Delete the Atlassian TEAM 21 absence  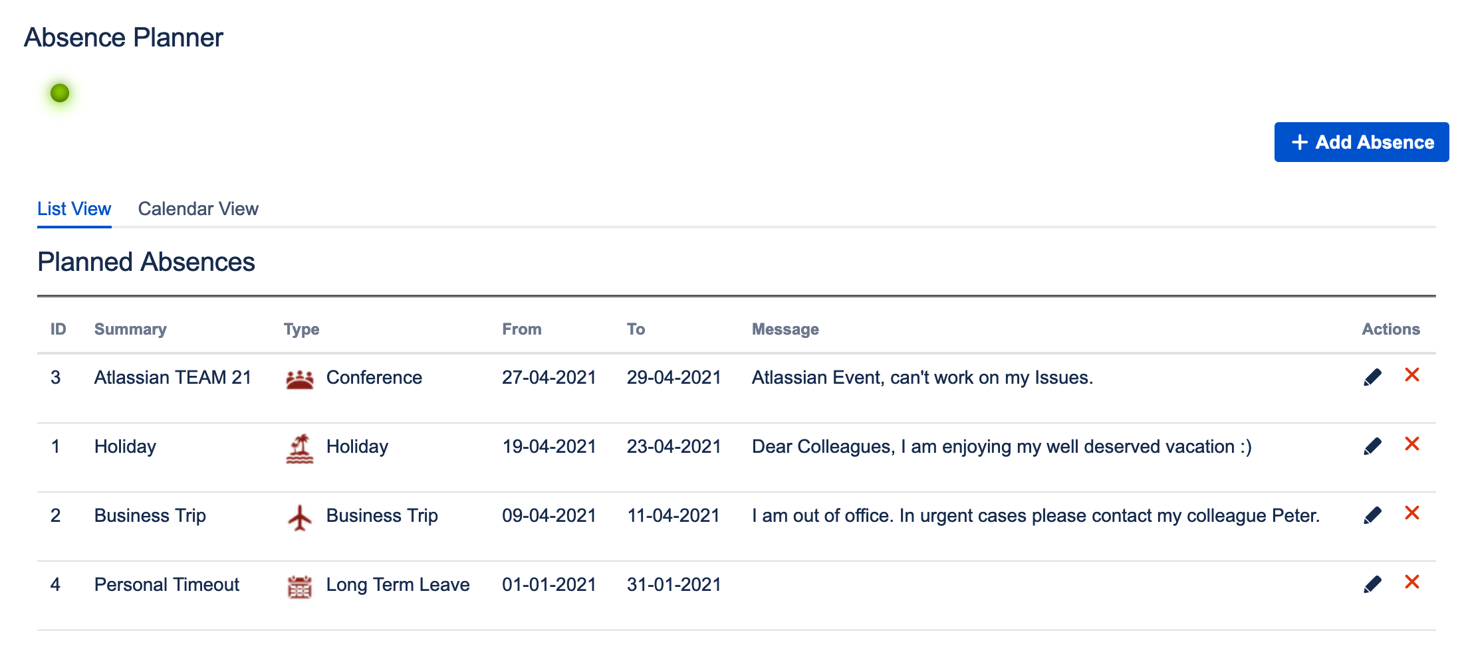tap(1412, 375)
